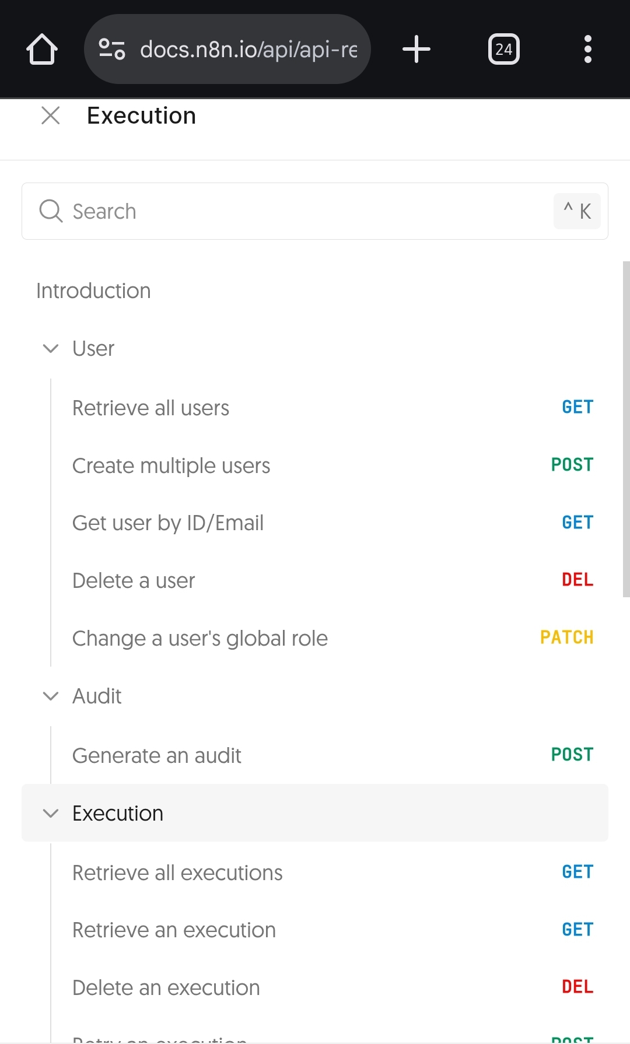Screen dimensions: 630x1044
Task: Open Get user by ID/Email
Action: [168, 523]
